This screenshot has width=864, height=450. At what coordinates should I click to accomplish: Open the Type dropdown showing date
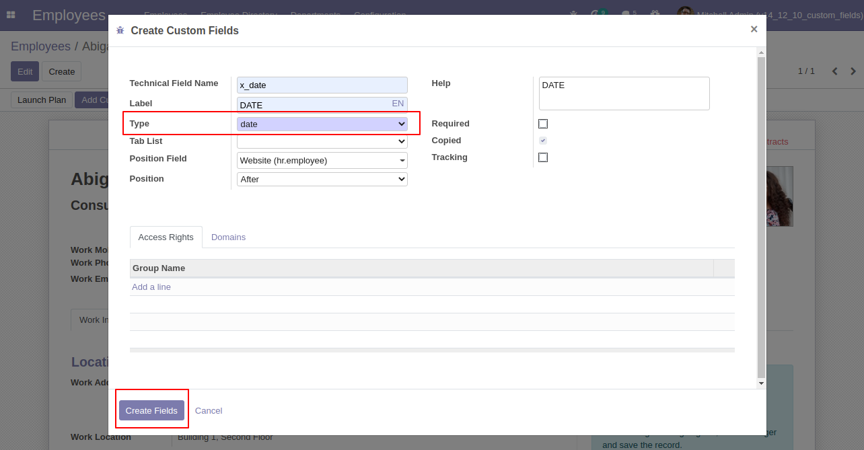point(322,124)
